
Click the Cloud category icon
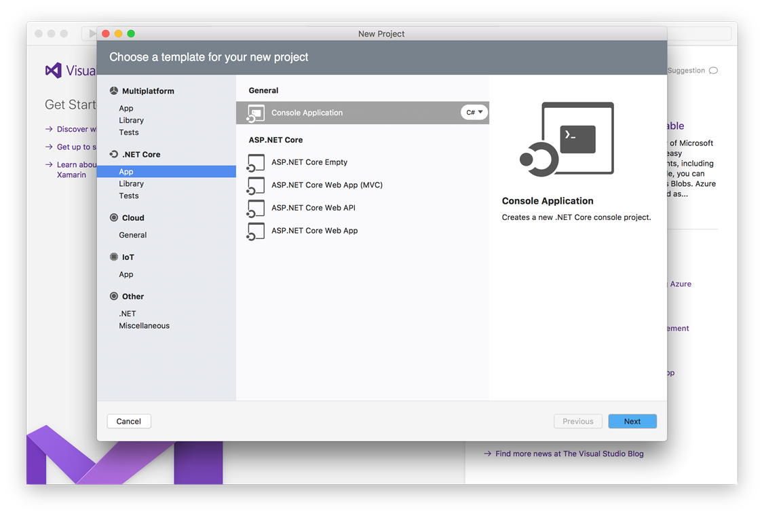point(114,218)
